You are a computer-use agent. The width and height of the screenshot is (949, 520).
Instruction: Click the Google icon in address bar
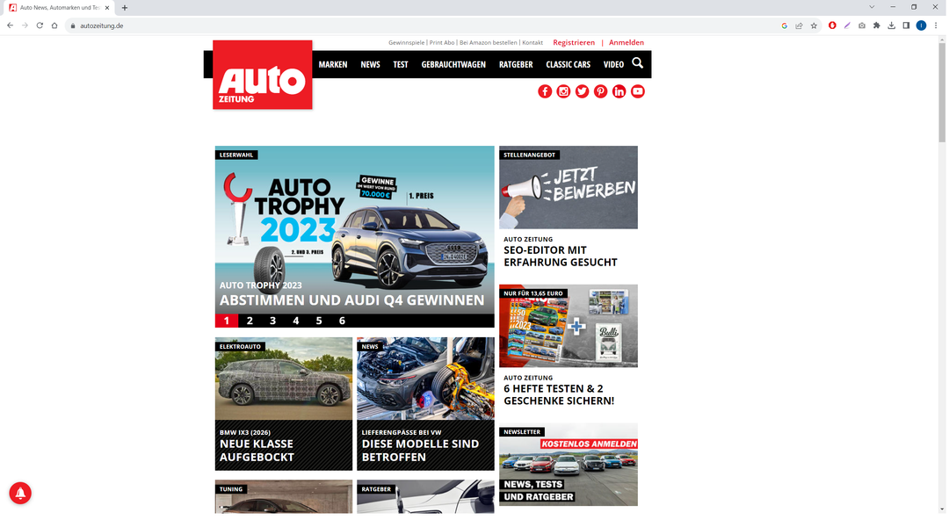(786, 25)
